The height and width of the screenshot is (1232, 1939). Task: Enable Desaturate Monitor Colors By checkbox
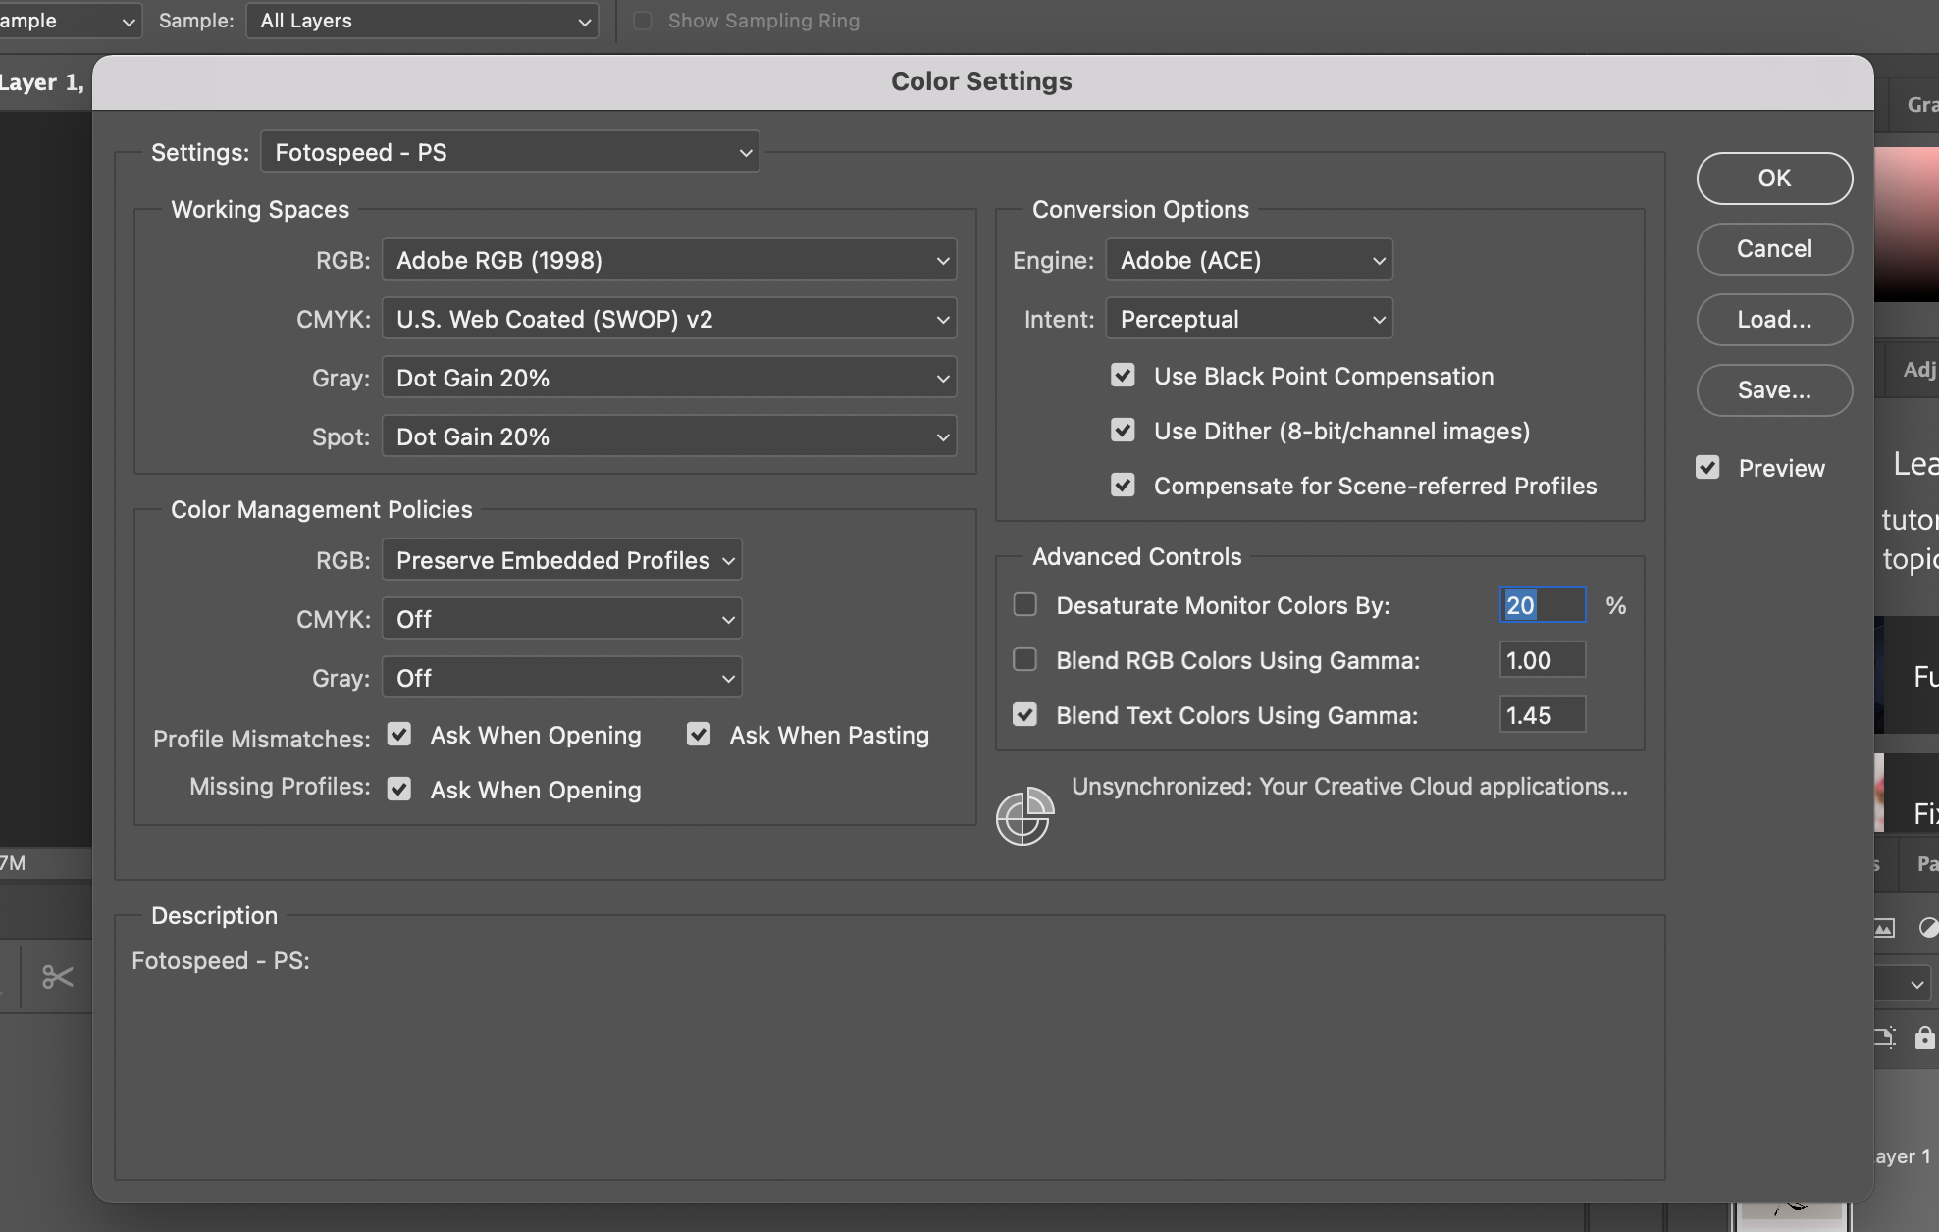1024,603
